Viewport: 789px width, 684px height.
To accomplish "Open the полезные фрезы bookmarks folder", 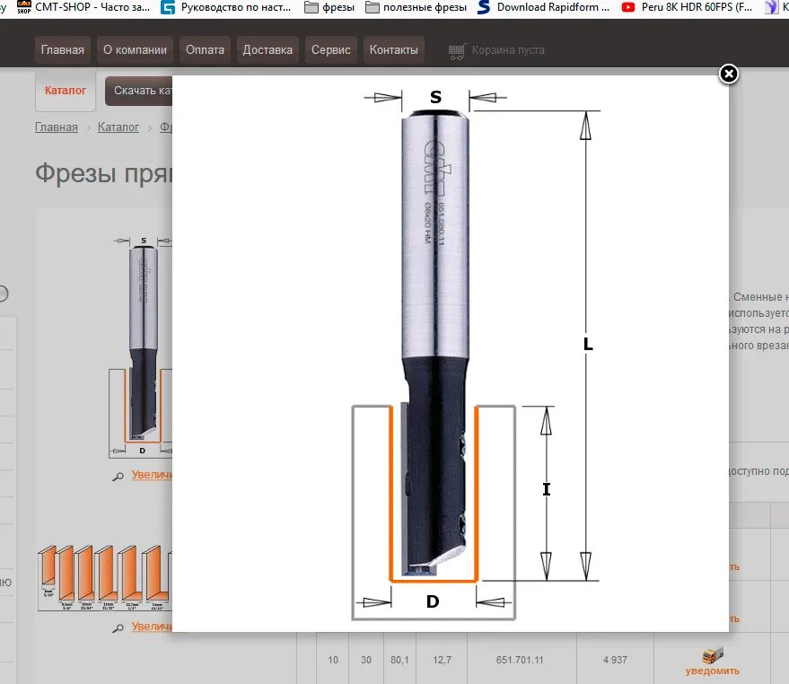I will click(416, 7).
